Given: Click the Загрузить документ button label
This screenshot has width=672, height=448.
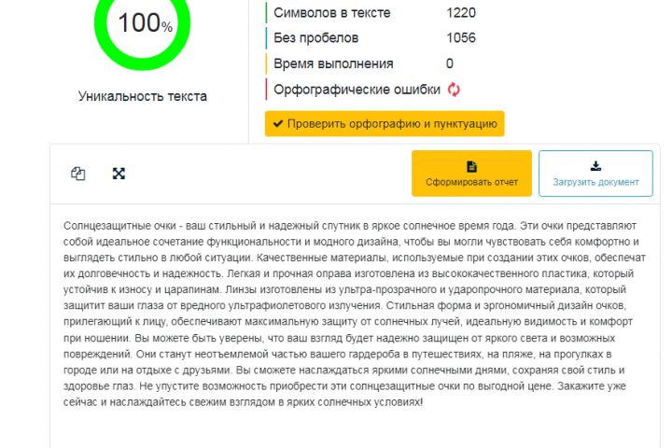Looking at the screenshot, I should click(x=595, y=182).
